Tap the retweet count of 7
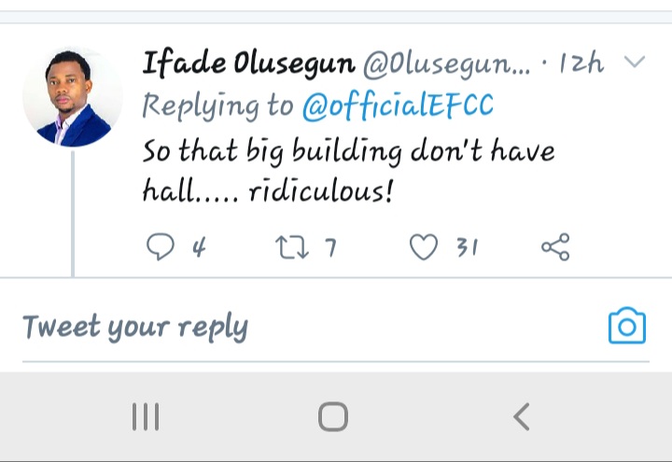Image resolution: width=672 pixels, height=462 pixels. [x=329, y=247]
